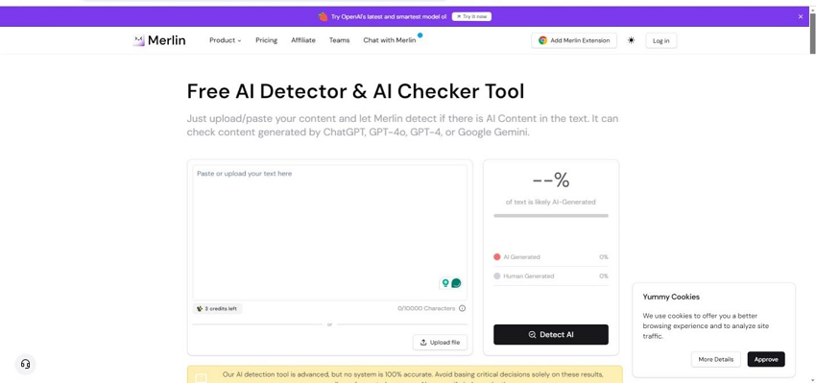Click the character count info icon
Image resolution: width=816 pixels, height=383 pixels.
pos(462,308)
